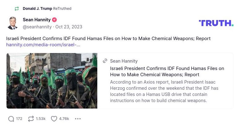Open the @seanhannity handle
Viewport: 240px width, 128px height.
[x=37, y=27]
